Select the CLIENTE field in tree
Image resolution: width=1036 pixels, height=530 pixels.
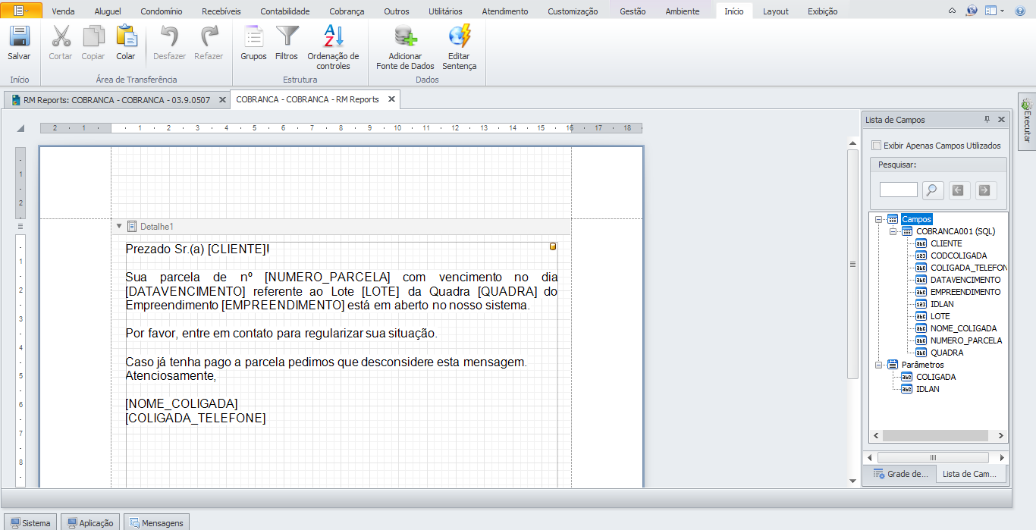946,243
